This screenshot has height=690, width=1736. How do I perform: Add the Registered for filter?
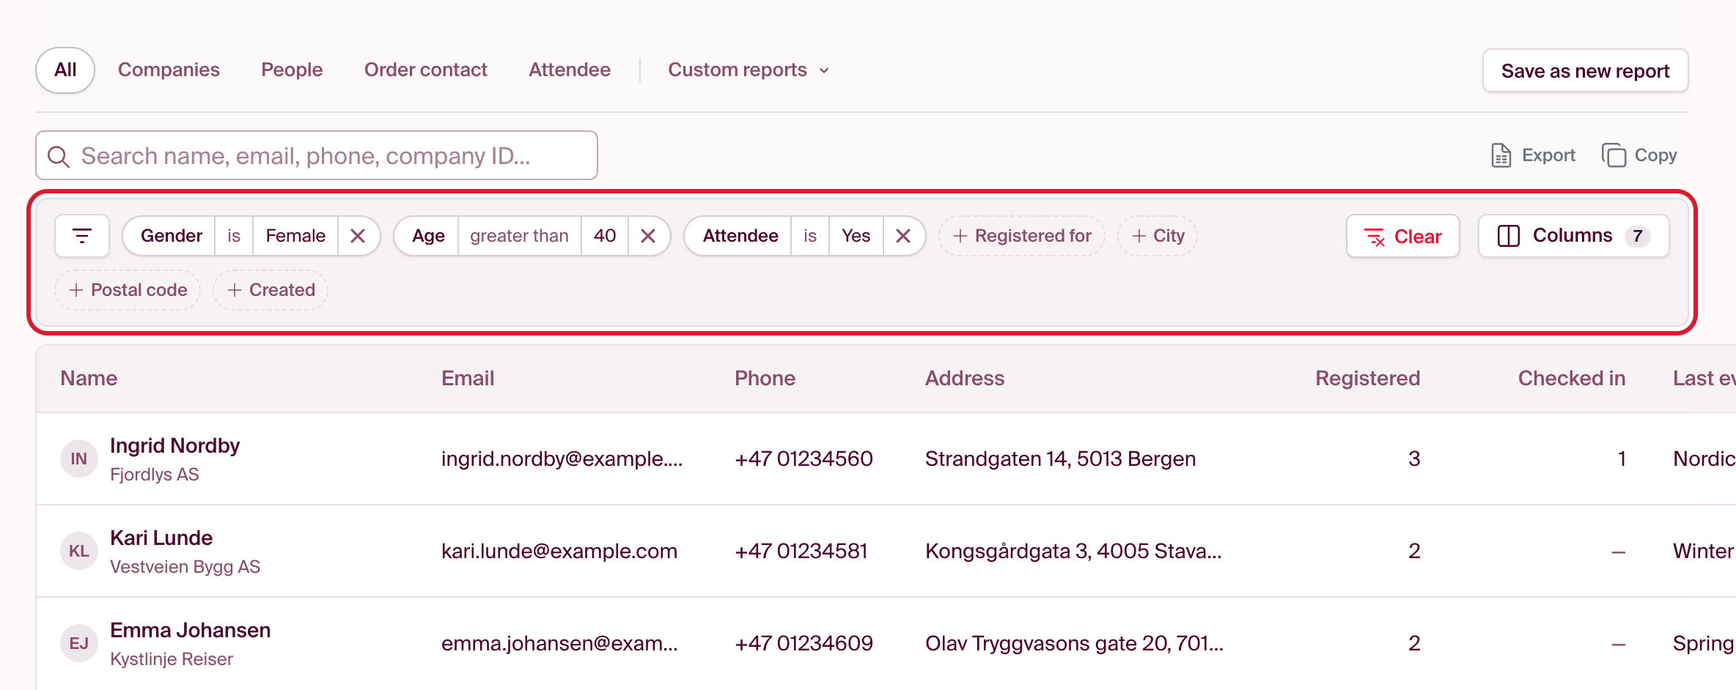tap(1022, 236)
